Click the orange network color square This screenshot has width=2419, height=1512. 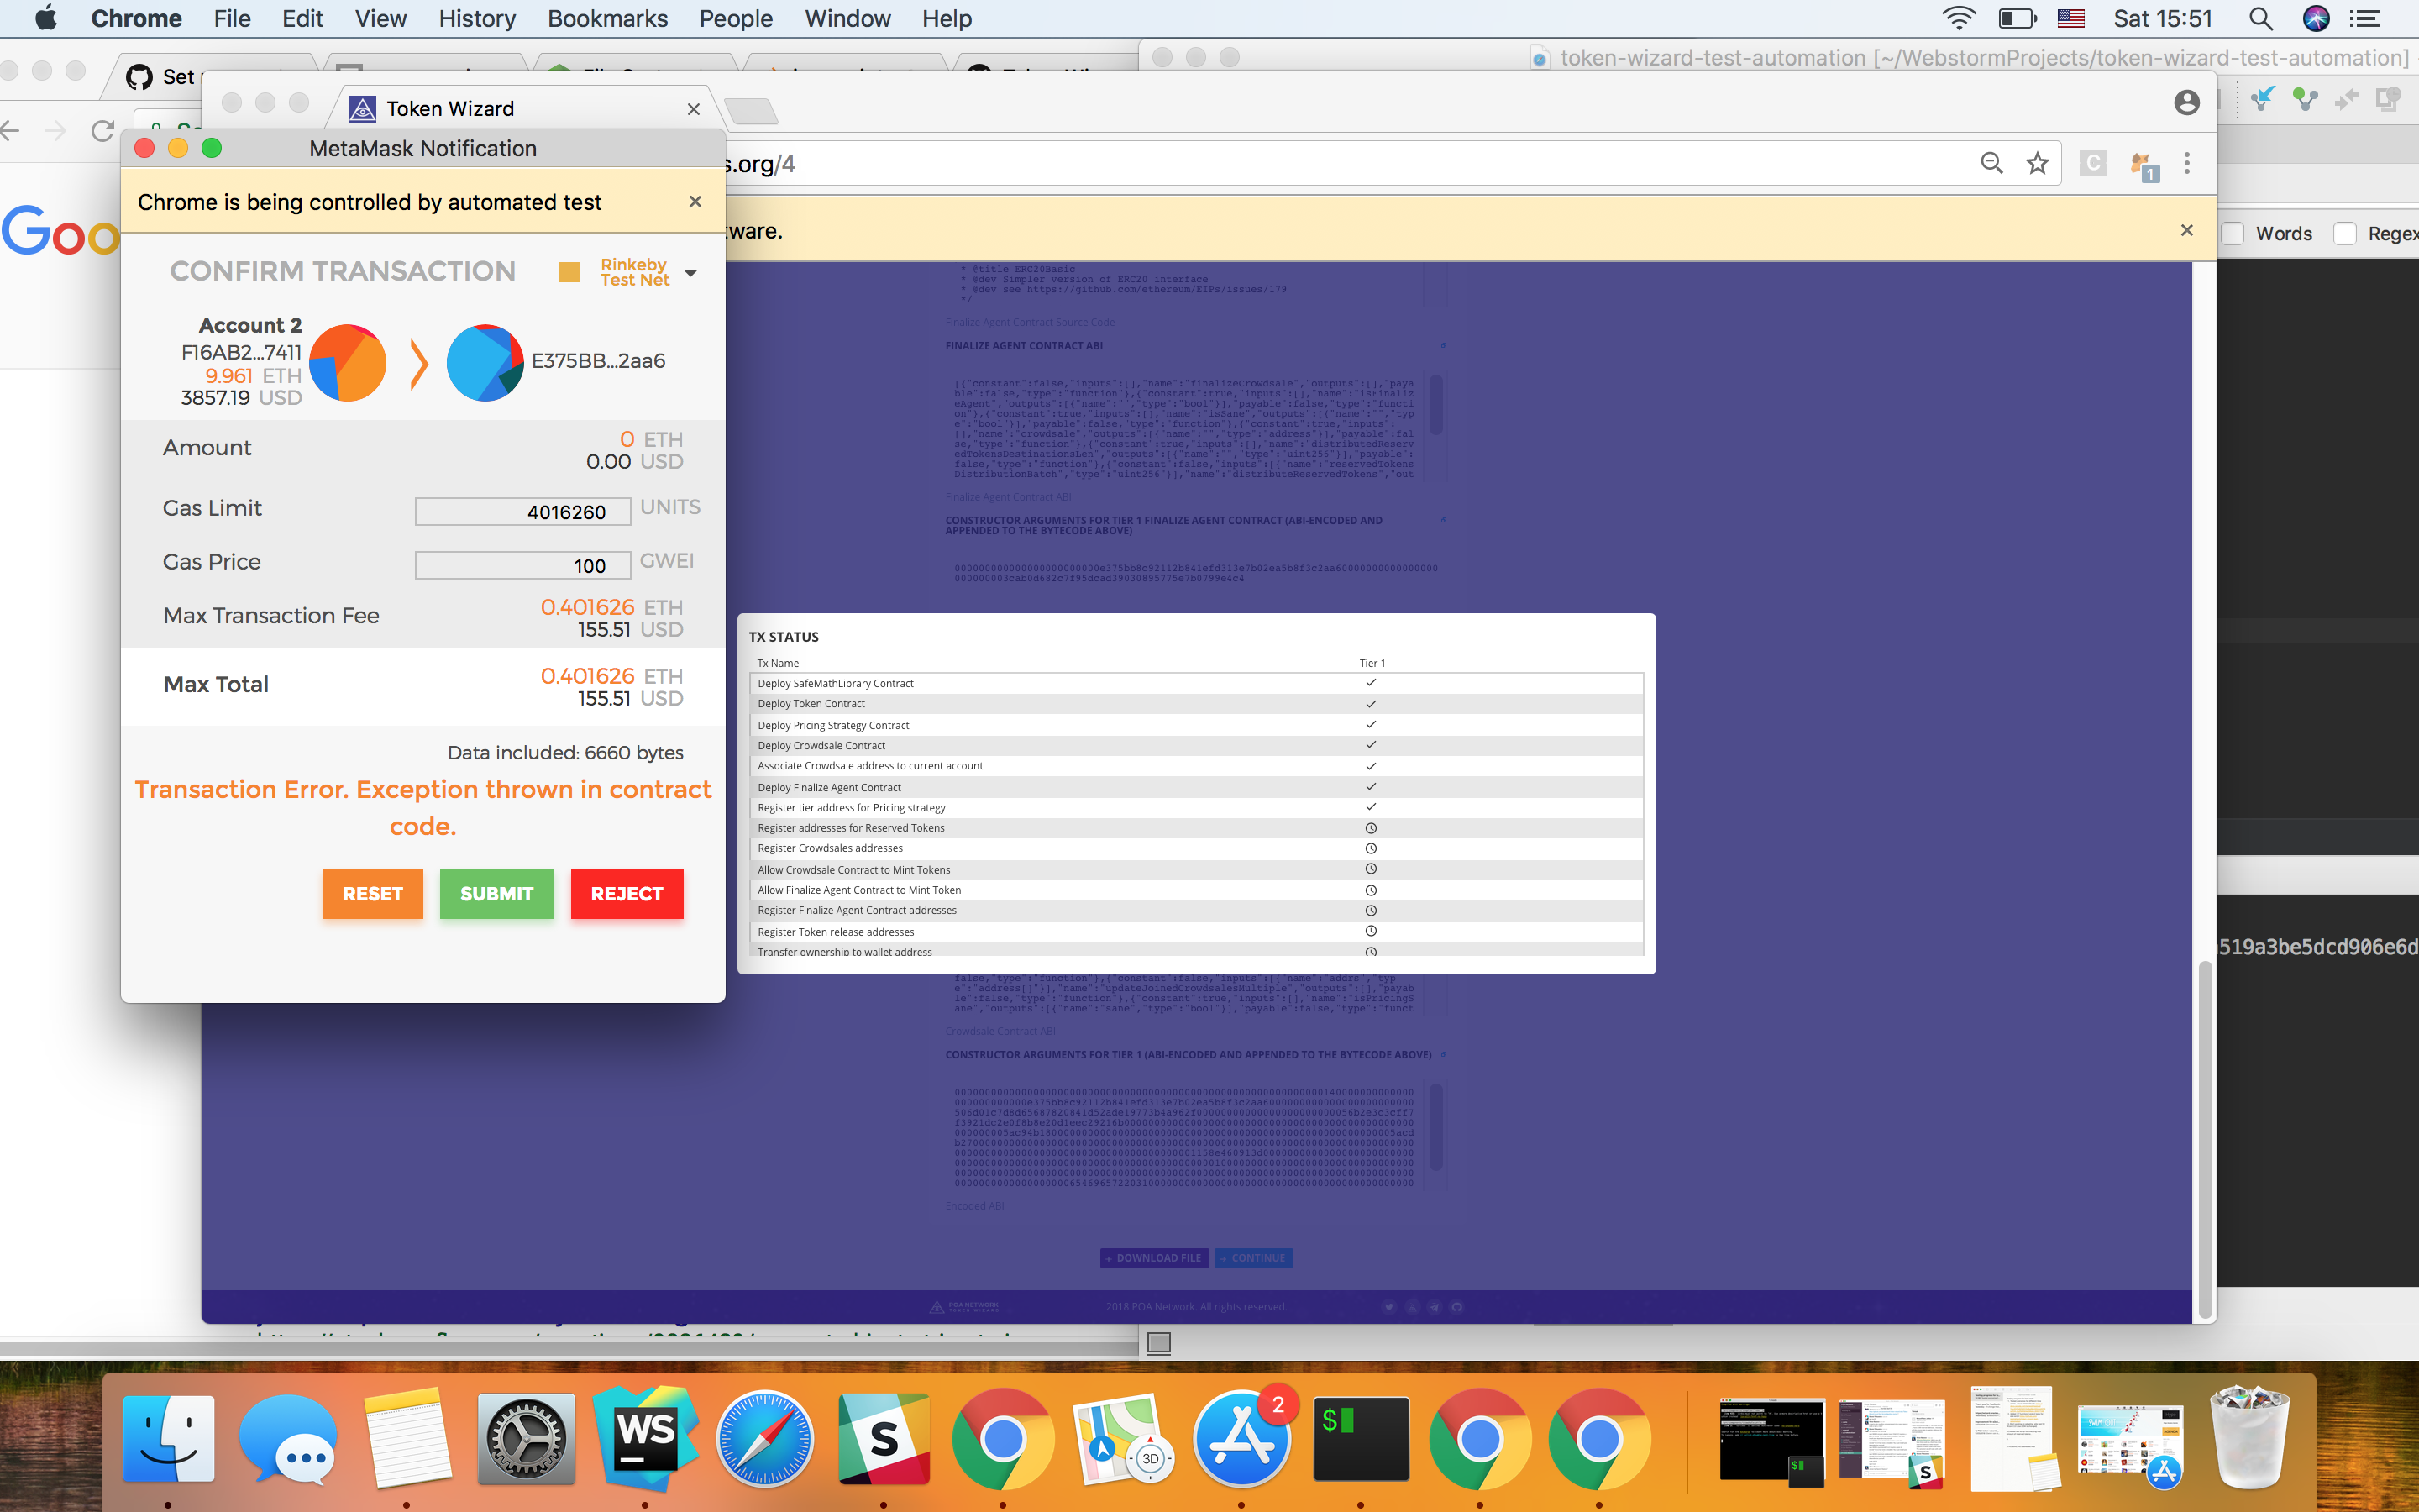(569, 272)
